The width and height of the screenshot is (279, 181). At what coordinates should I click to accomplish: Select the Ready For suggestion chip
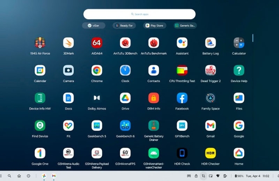point(124,26)
